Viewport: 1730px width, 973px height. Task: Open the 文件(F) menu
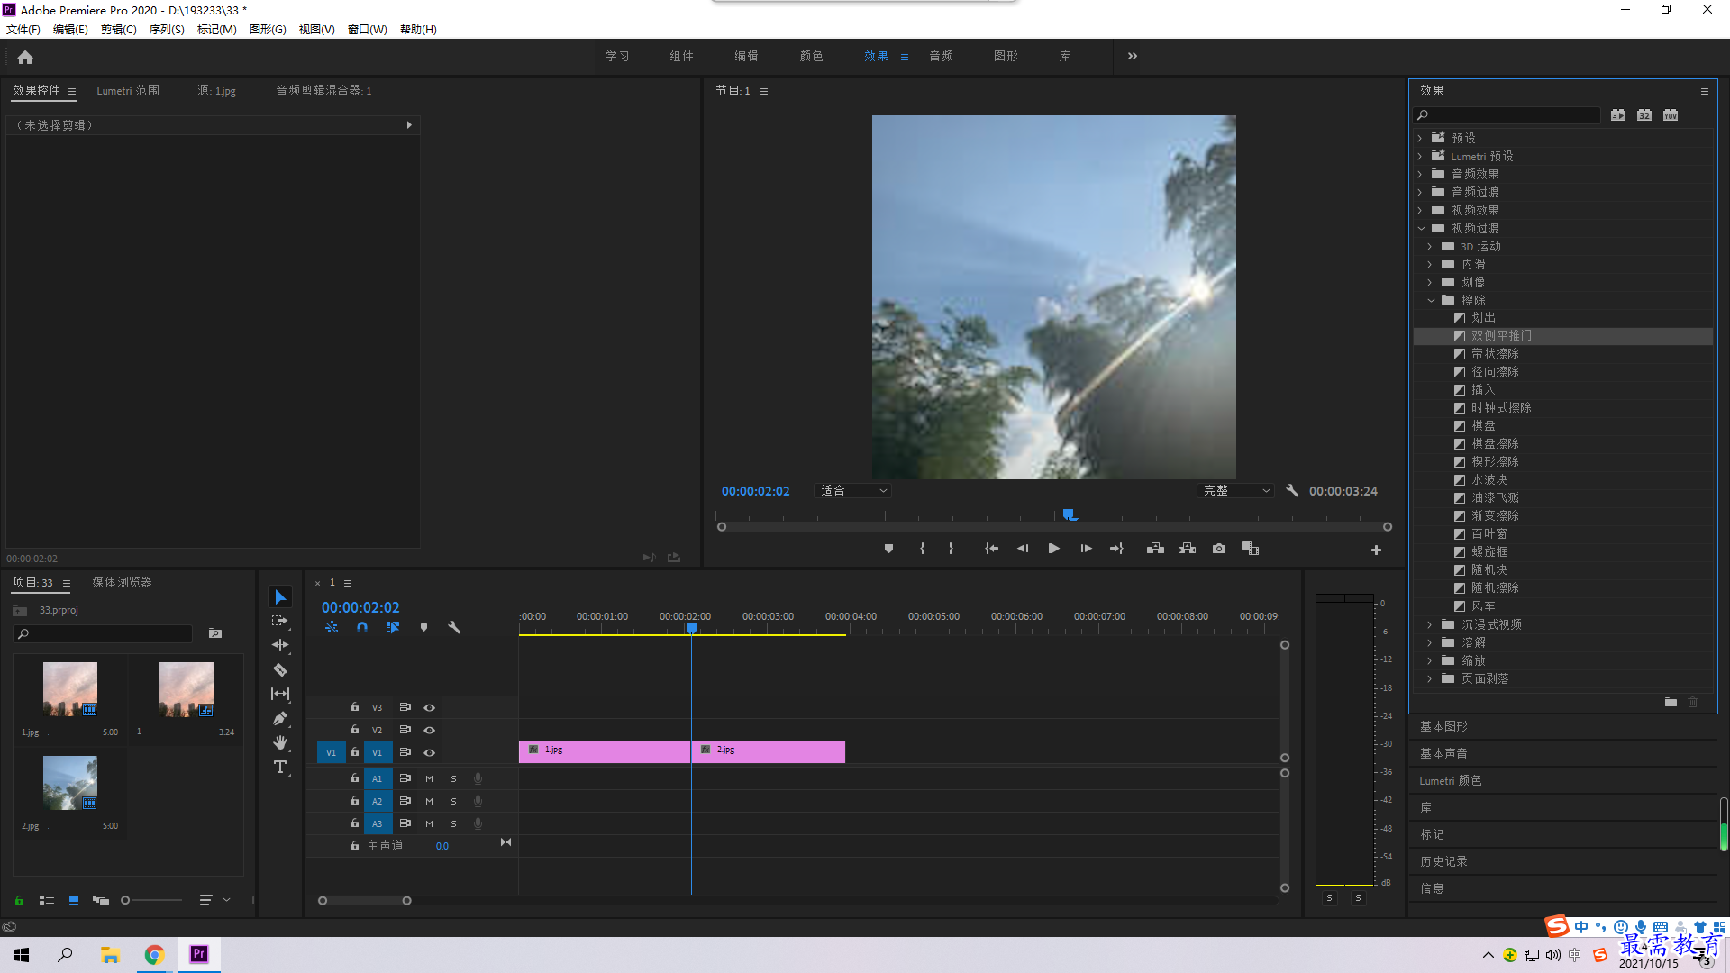tap(23, 30)
